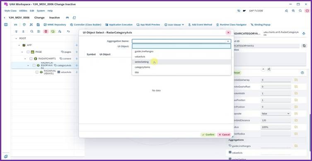Check the RADARVALUEAXIS1 tree checkbox

(37, 72)
